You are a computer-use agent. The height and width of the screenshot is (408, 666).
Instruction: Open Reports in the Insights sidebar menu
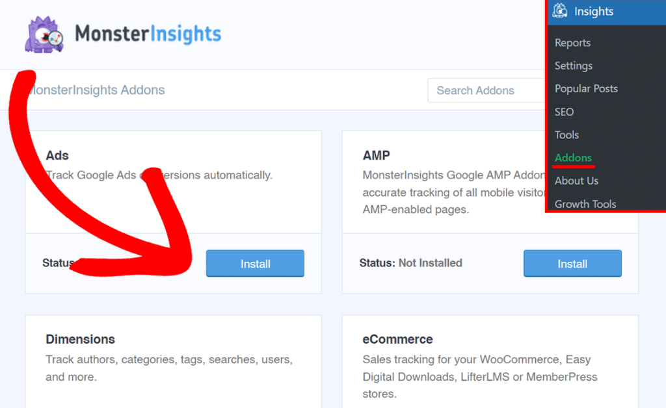tap(572, 43)
